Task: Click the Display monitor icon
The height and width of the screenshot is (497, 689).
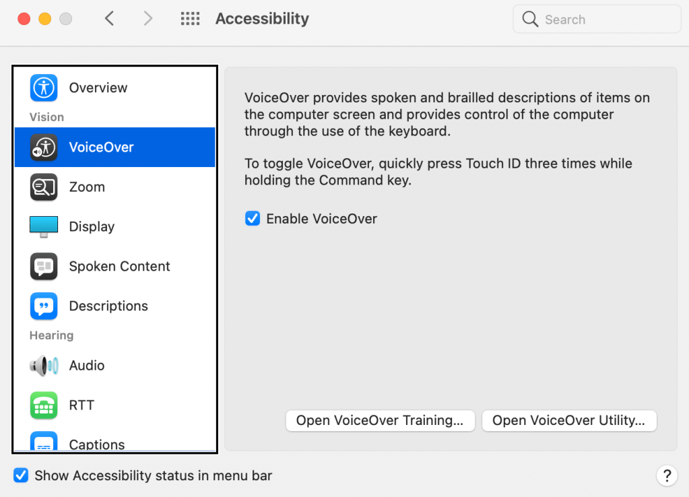Action: coord(44,227)
